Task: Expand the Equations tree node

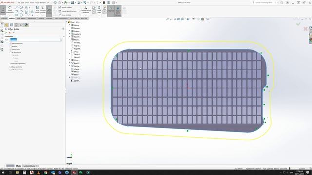Action: 69,37
